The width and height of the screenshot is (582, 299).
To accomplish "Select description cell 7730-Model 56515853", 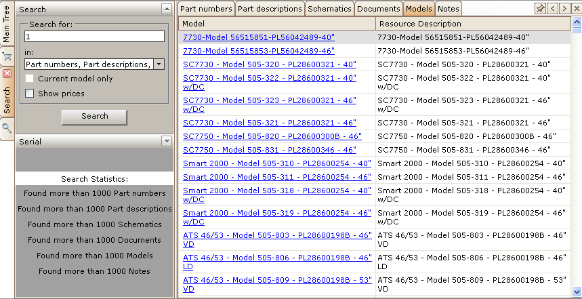I will coord(473,51).
